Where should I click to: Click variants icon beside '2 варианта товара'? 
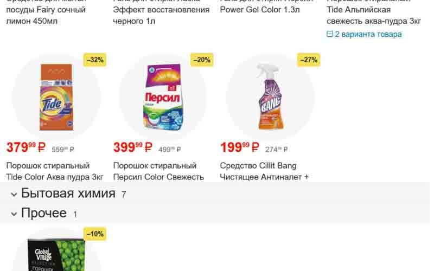(x=330, y=34)
